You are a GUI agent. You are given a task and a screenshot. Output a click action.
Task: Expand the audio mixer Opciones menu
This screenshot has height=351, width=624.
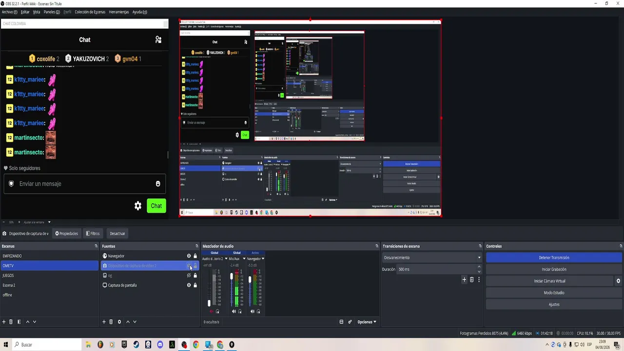pyautogui.click(x=367, y=322)
